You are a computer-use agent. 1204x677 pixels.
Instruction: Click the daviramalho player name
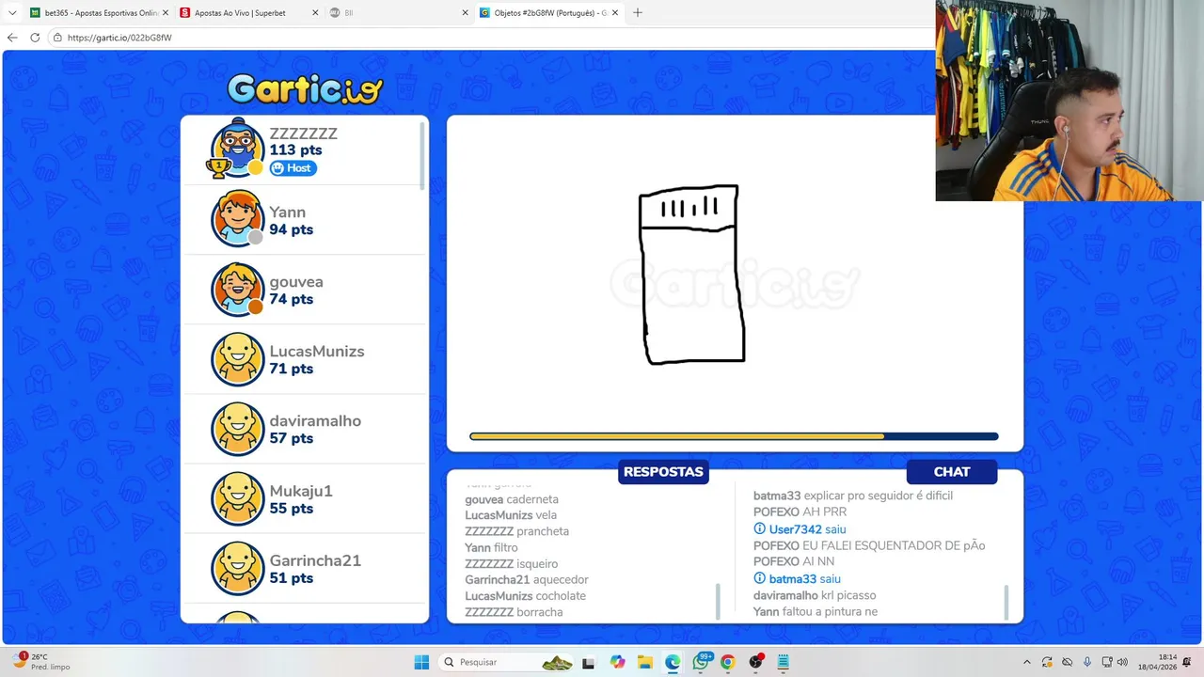tap(315, 421)
